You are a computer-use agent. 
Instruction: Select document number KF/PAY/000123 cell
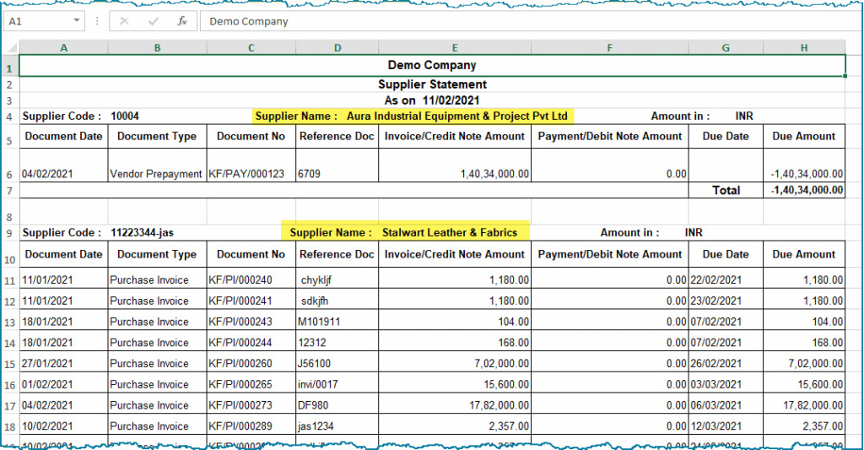pyautogui.click(x=251, y=174)
